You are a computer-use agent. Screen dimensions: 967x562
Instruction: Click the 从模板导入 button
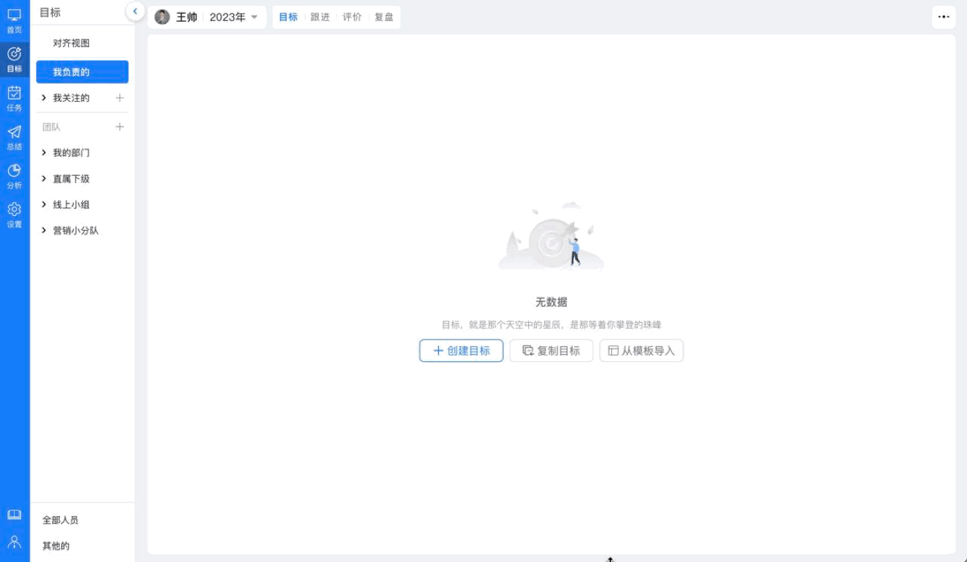(641, 351)
